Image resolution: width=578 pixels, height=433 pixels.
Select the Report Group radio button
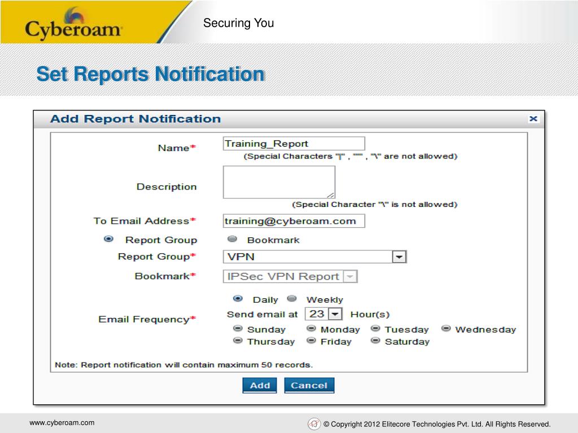(x=108, y=239)
